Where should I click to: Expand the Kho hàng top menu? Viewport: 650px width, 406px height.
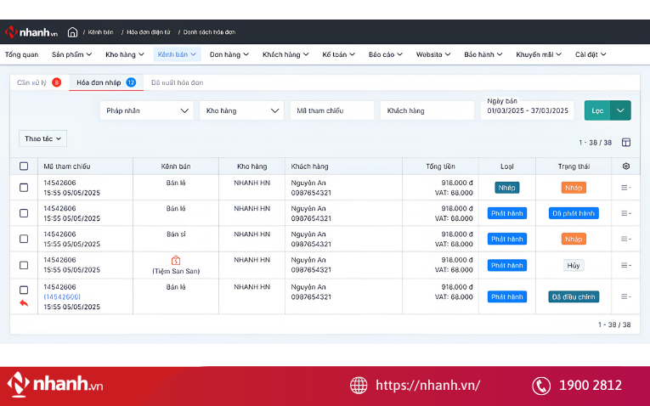click(x=125, y=54)
